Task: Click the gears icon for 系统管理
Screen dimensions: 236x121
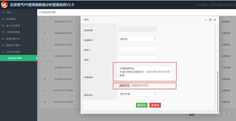Action: (3, 19)
